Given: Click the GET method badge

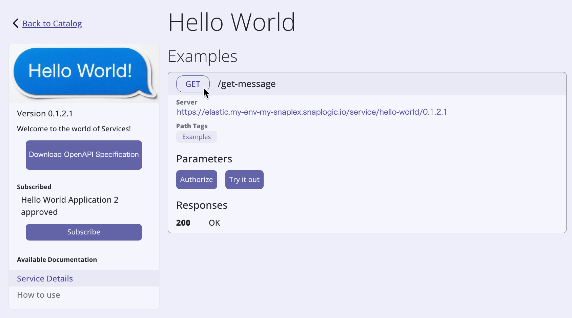Looking at the screenshot, I should coord(192,84).
